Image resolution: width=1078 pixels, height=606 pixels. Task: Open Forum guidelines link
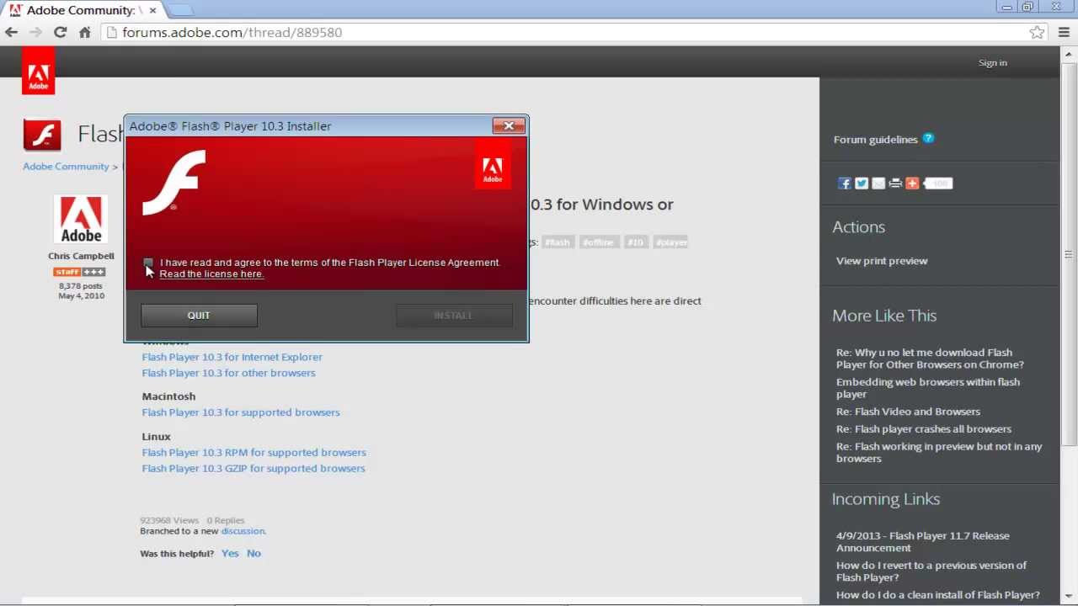point(876,140)
